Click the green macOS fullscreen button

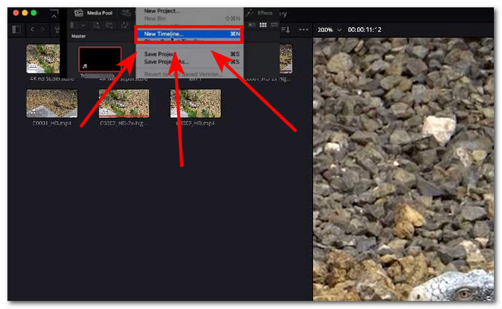34,13
